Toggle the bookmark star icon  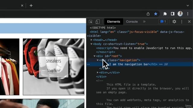coord(156,14)
